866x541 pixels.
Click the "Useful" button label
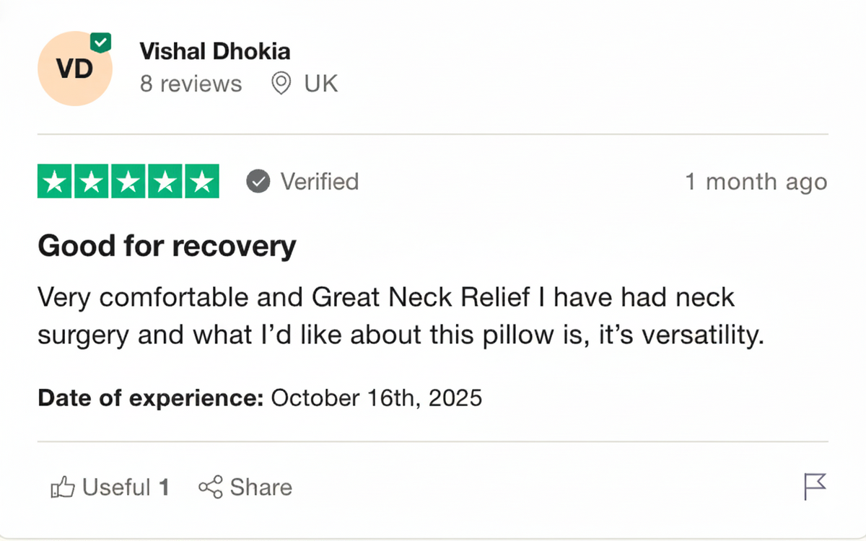click(116, 488)
